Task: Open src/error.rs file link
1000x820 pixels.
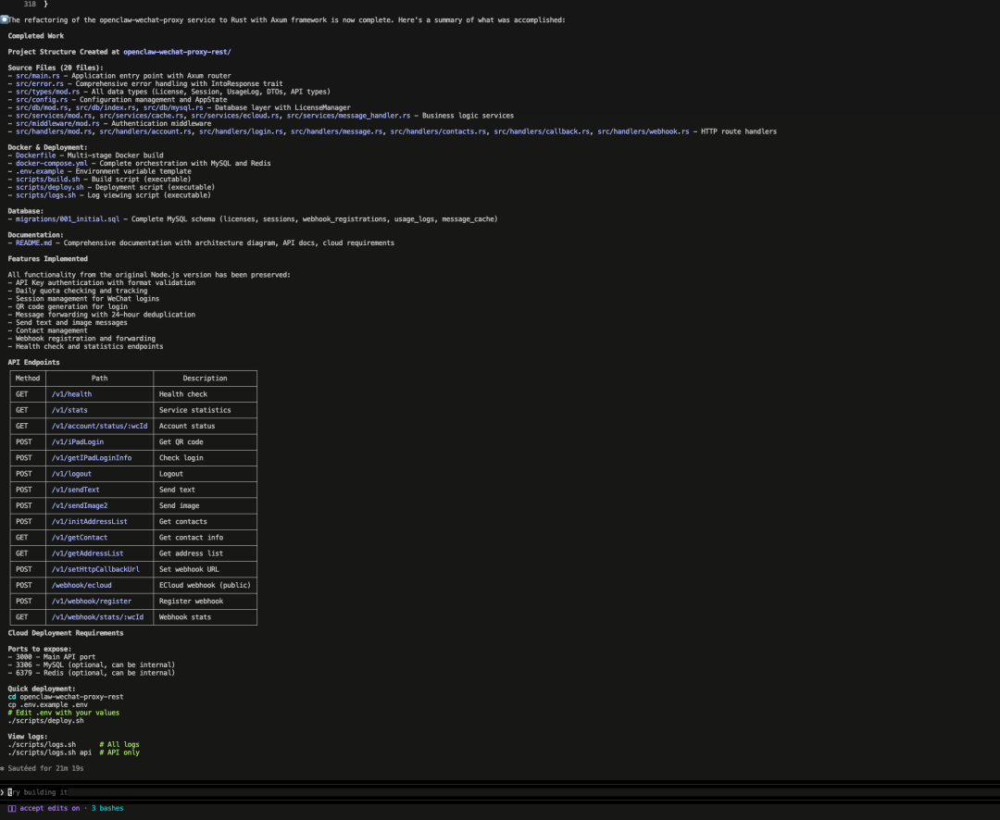Action: point(40,83)
